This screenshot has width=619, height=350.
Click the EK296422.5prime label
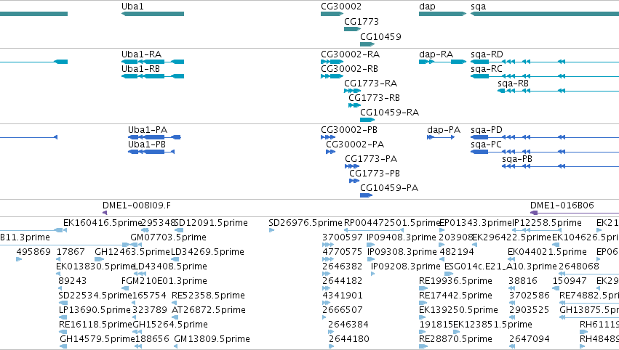click(511, 237)
